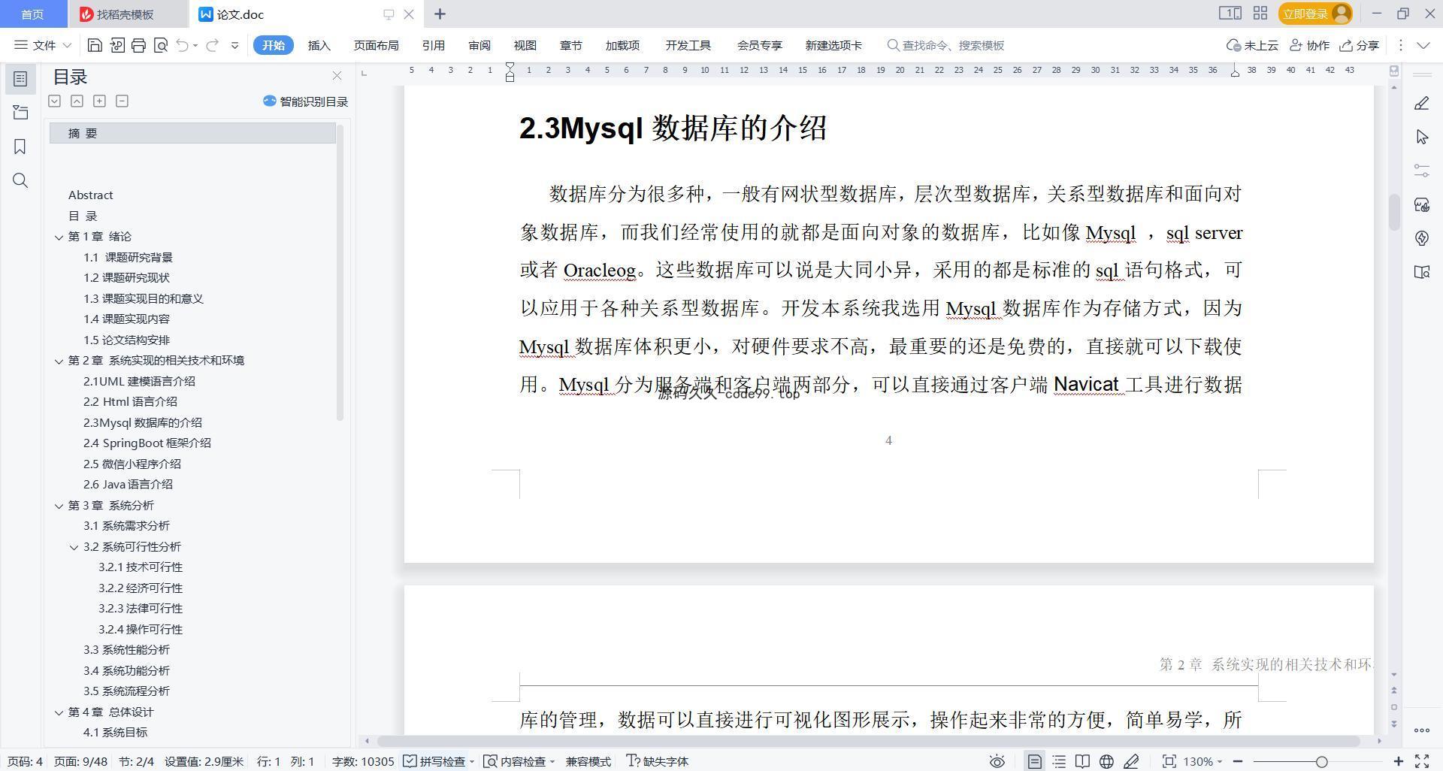The width and height of the screenshot is (1443, 771).
Task: Go to 1.3 课题实现目的和意义 in outline
Action: click(144, 299)
